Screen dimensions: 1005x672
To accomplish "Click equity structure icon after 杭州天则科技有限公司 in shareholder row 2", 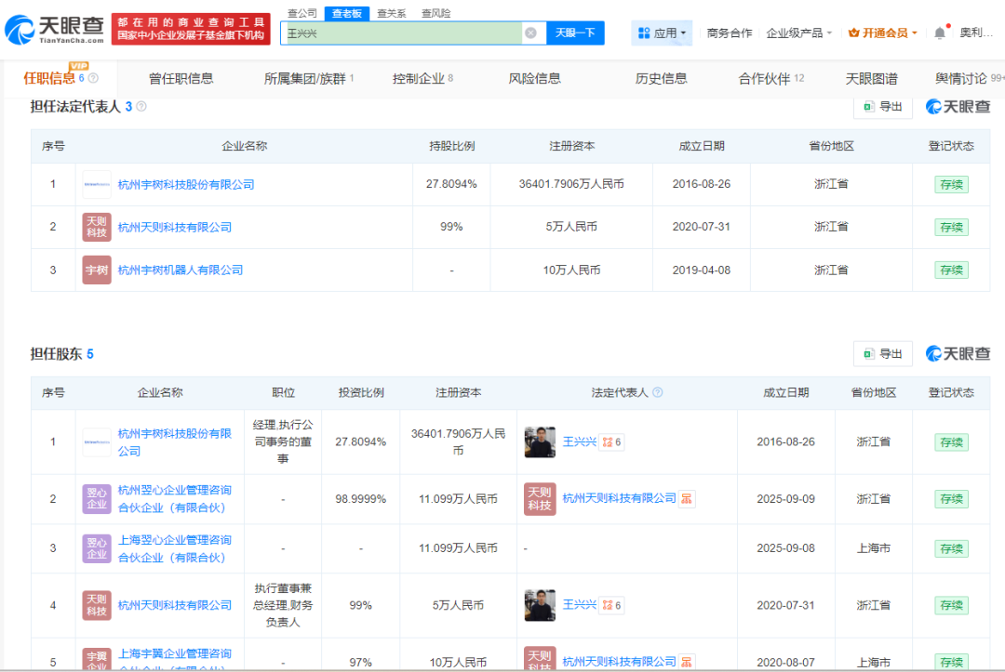I will click(x=687, y=499).
